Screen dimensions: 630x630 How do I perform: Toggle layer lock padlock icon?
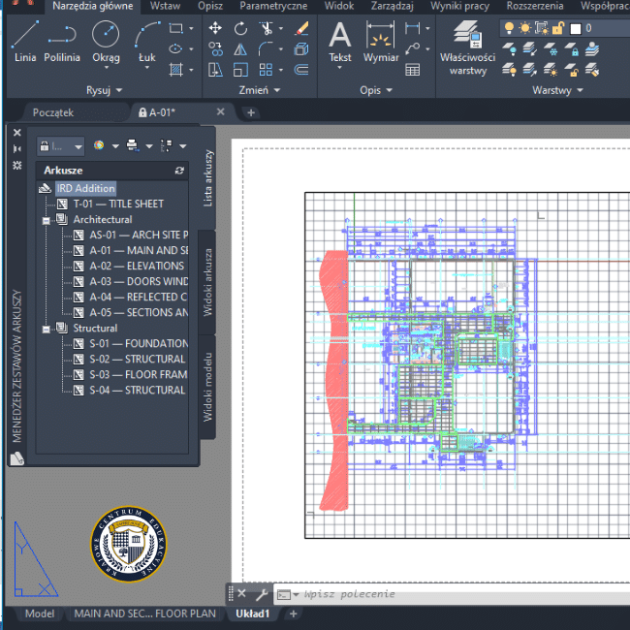coord(558,28)
